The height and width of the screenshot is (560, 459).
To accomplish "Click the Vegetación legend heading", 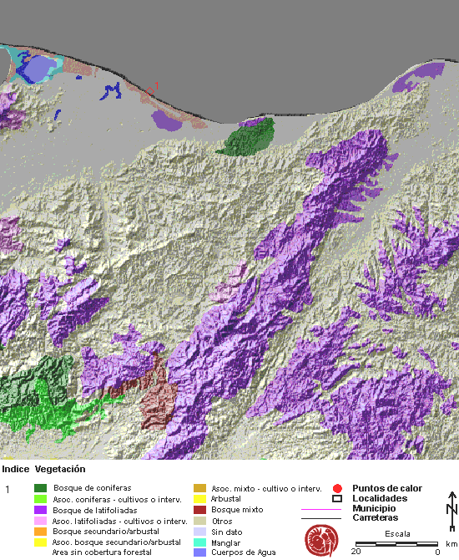I will pyautogui.click(x=60, y=469).
